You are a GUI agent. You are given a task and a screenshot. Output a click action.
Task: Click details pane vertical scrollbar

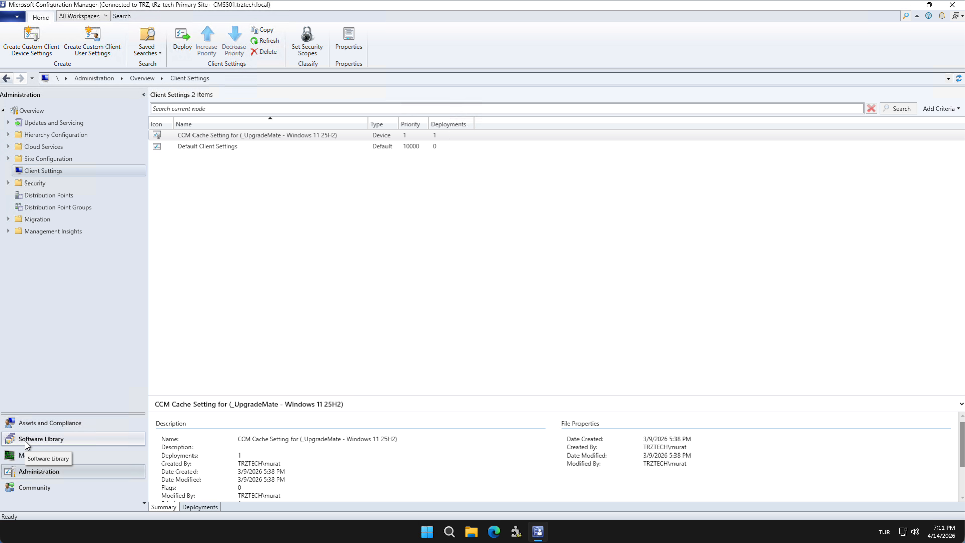tap(962, 445)
